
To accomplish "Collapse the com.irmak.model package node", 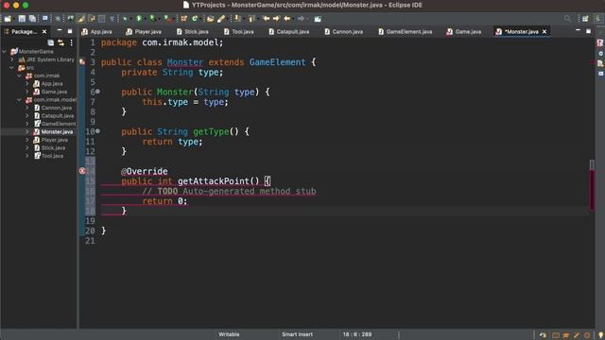I will click(19, 100).
